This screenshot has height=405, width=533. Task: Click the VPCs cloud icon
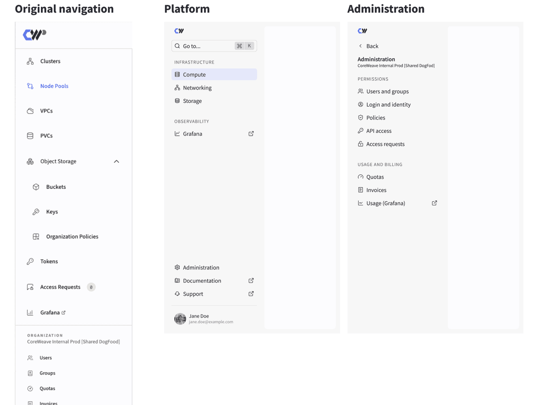30,111
